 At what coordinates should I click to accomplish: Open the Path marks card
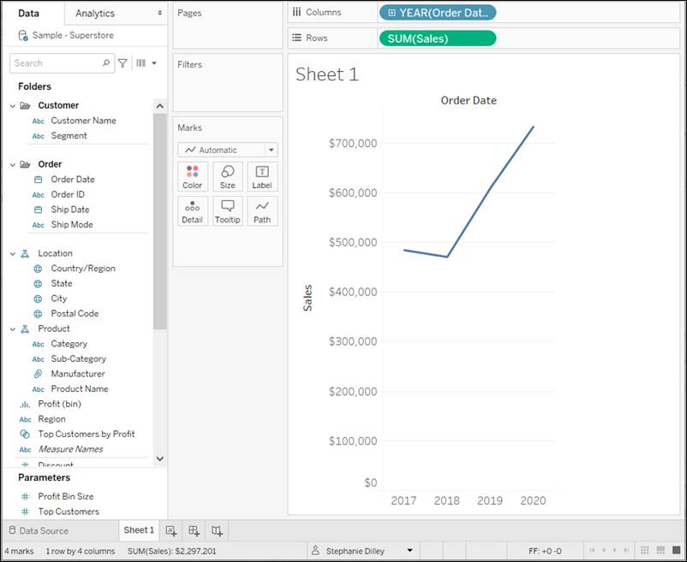(x=262, y=211)
